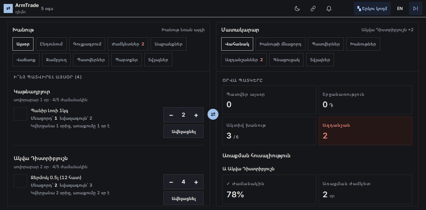The image size is (426, 210).
Task: Click the Կաթնաղբյուր supplier heading
Action: pos(32,92)
